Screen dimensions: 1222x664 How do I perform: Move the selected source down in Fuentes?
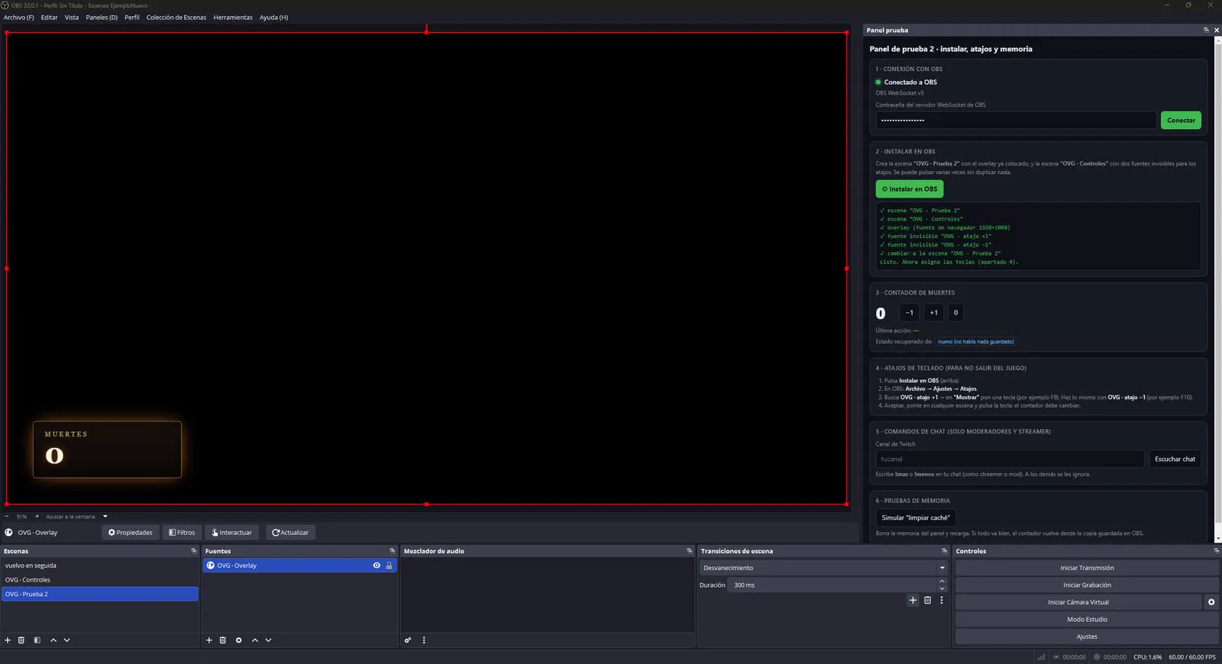pos(268,640)
